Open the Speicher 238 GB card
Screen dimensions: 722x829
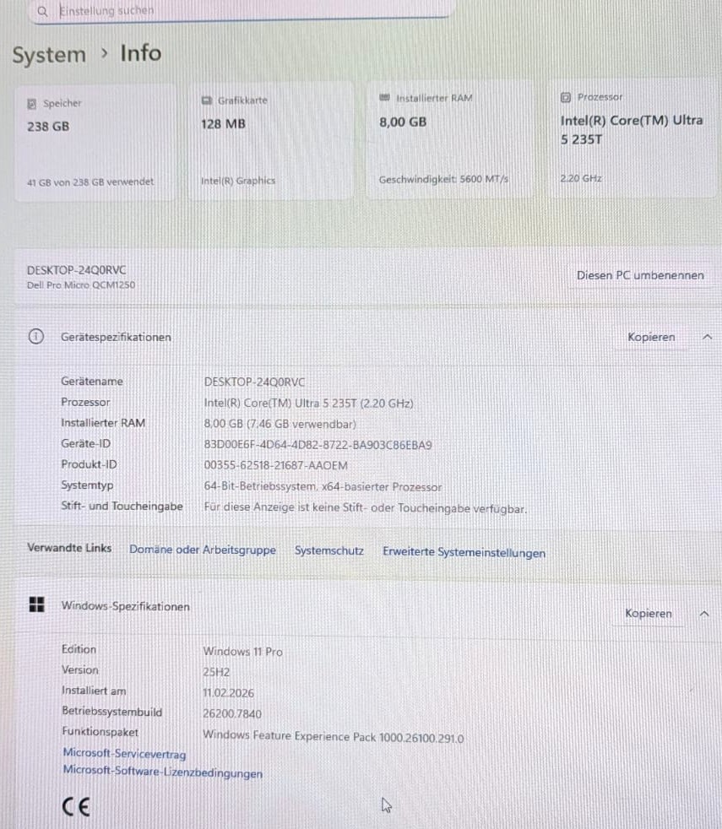coord(95,142)
